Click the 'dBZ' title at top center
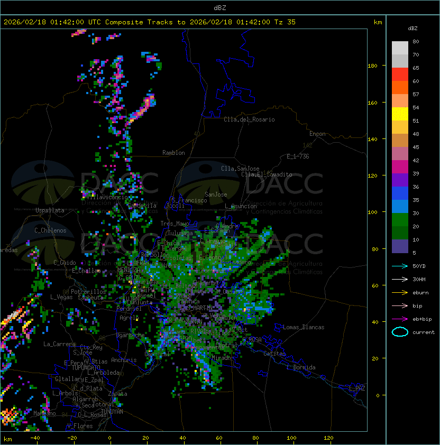This screenshot has width=440, height=445. (220, 8)
